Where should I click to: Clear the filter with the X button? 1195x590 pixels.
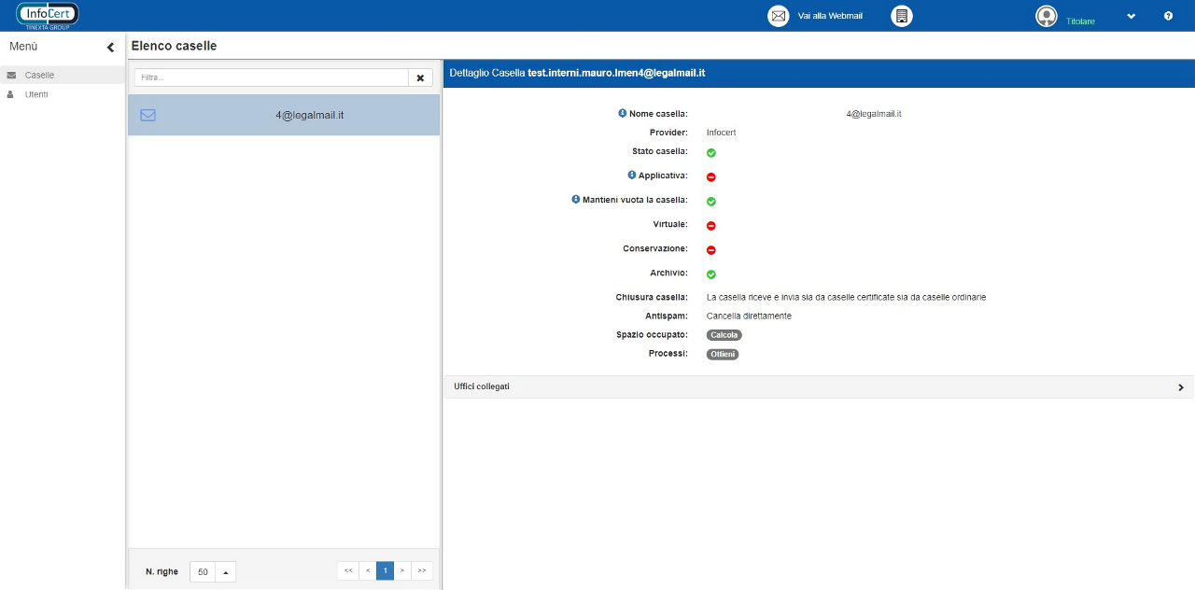[420, 77]
